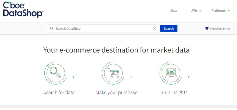Click the e-commerce destination headline text

point(116,50)
